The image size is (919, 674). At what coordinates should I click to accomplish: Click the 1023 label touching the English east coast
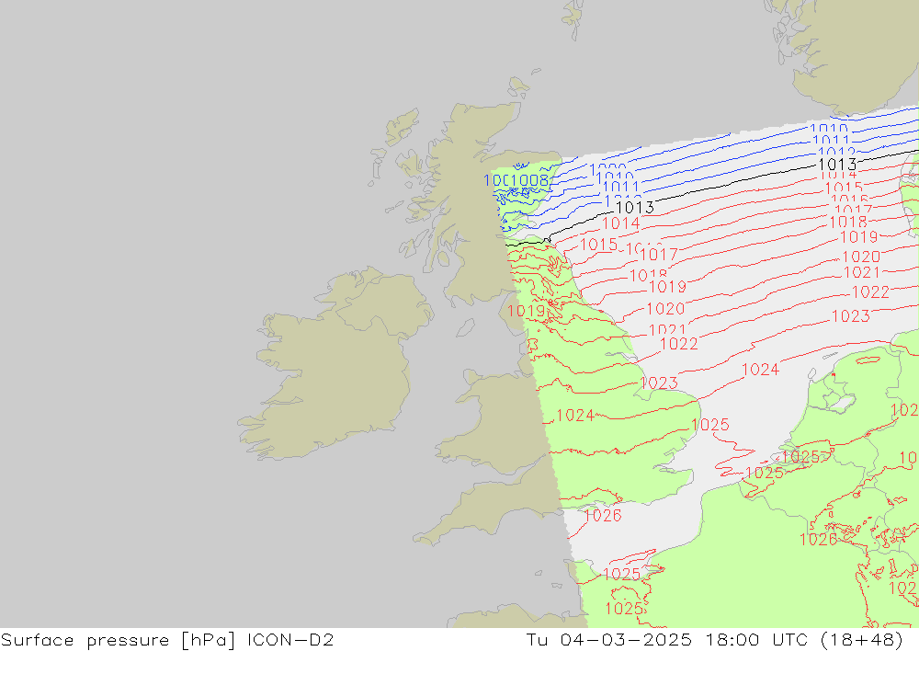[x=659, y=383]
